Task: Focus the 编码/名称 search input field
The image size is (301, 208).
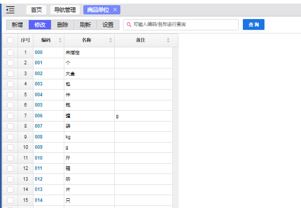Action: click(181, 25)
